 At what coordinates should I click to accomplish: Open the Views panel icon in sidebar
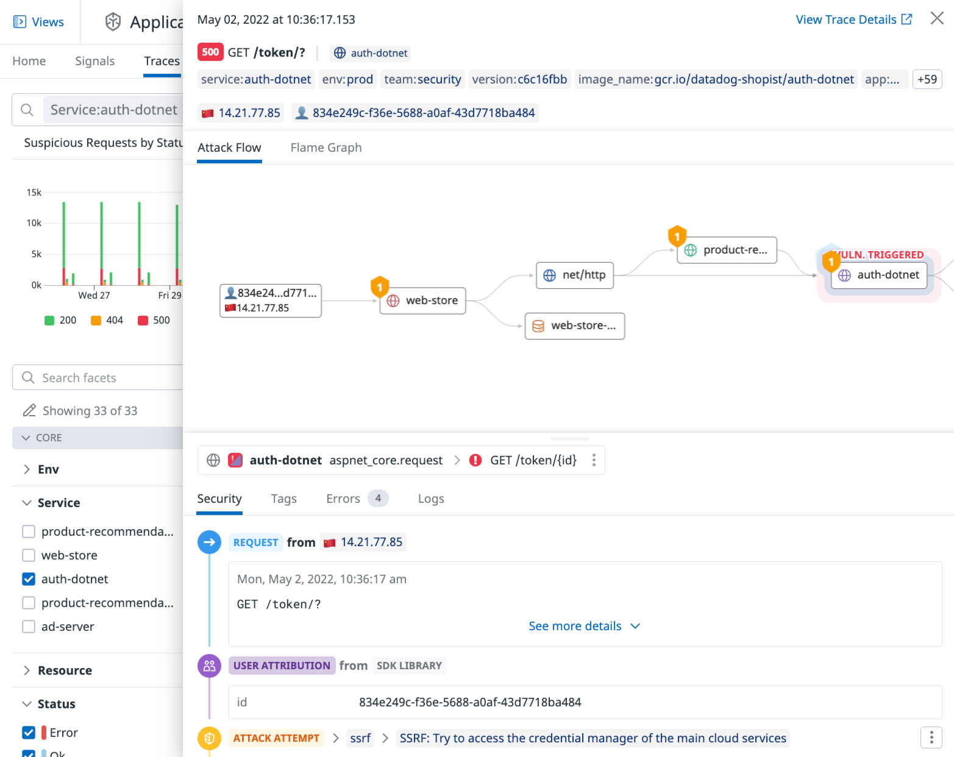(x=18, y=21)
